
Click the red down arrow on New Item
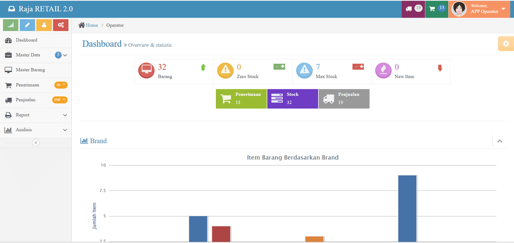(x=440, y=68)
